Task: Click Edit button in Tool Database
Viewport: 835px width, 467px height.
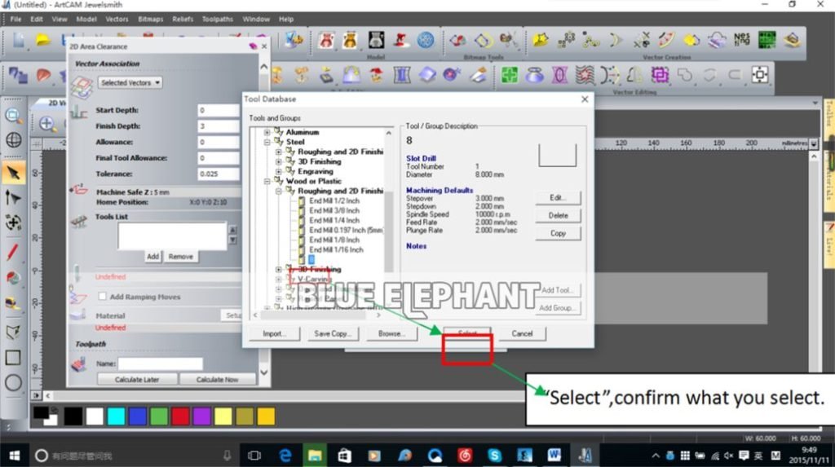Action: tap(558, 197)
